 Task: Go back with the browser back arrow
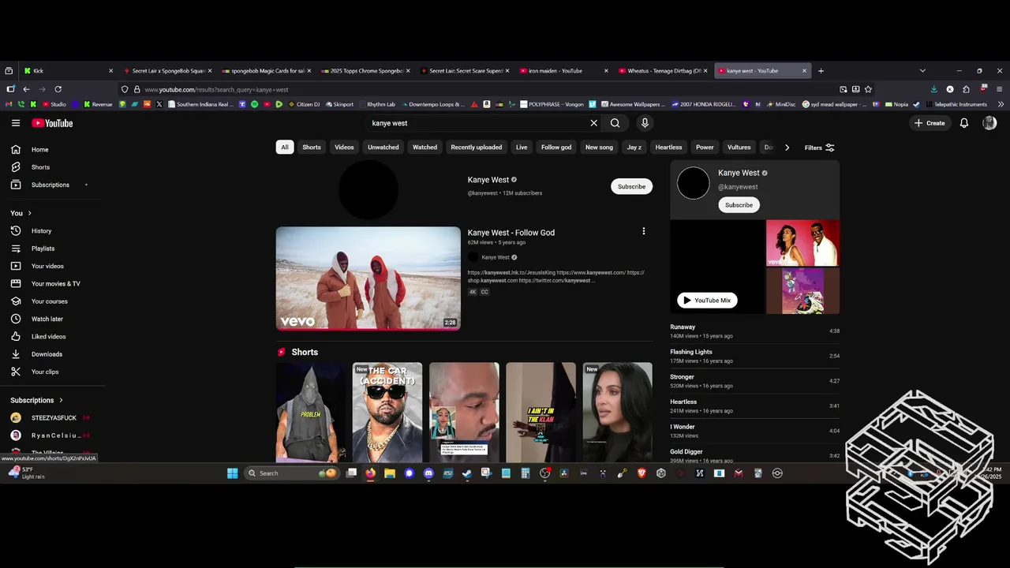[26, 90]
